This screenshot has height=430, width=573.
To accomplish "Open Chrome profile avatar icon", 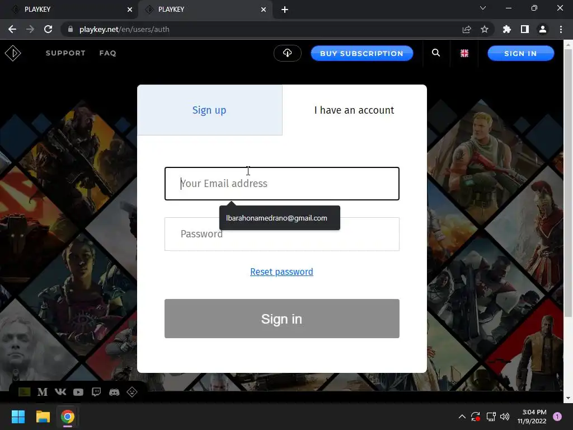I will [543, 29].
